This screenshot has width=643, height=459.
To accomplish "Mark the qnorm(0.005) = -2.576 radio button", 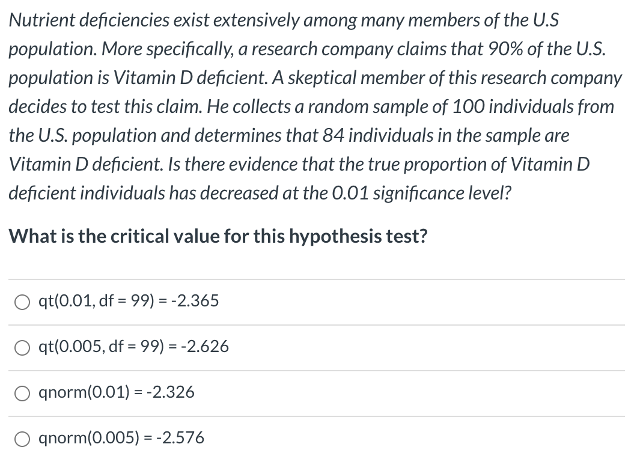I will coord(22,439).
